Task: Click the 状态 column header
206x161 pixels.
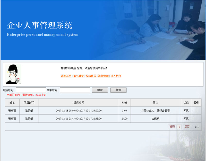Action: pyautogui.click(x=186, y=103)
